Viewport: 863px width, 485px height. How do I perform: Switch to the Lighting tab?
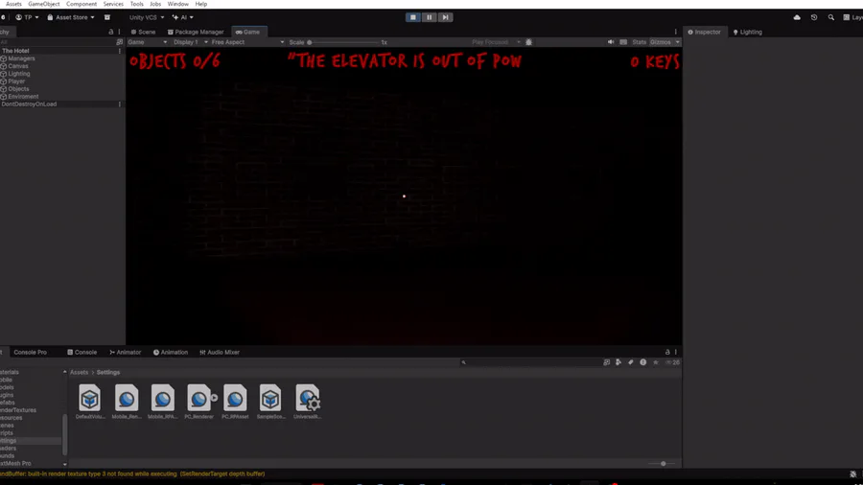(747, 32)
